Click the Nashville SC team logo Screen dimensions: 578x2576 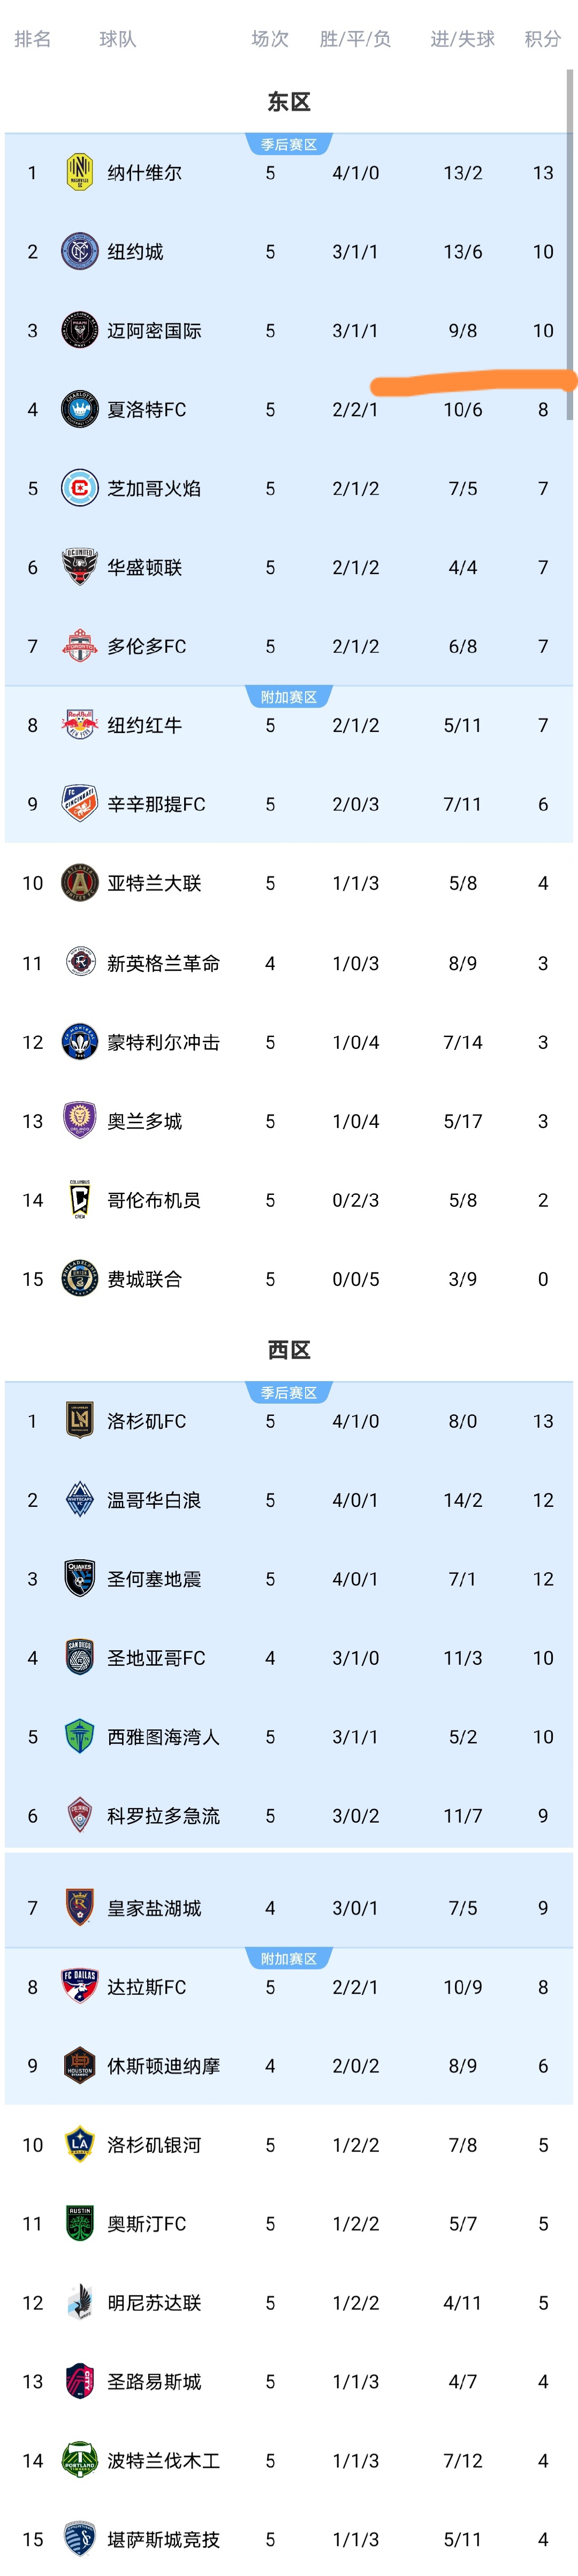click(x=79, y=172)
